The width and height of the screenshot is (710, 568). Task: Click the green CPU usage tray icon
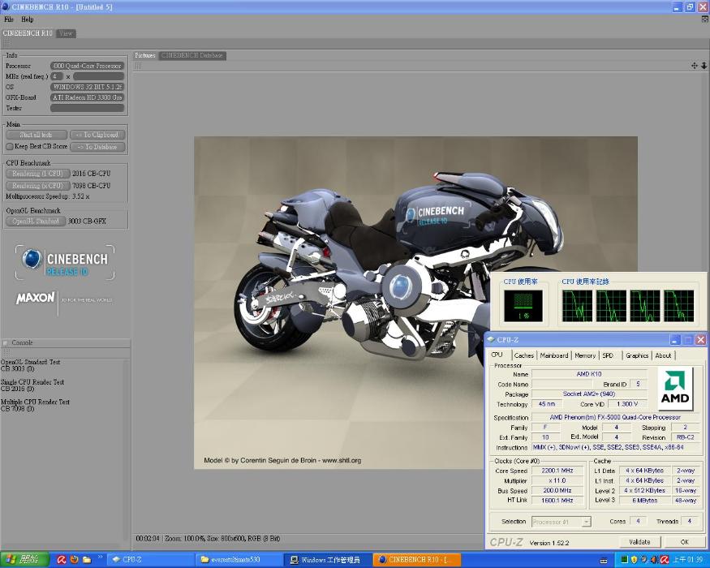tap(624, 560)
